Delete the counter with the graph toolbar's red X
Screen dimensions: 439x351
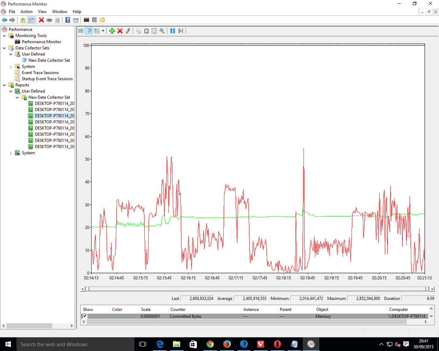pos(120,31)
